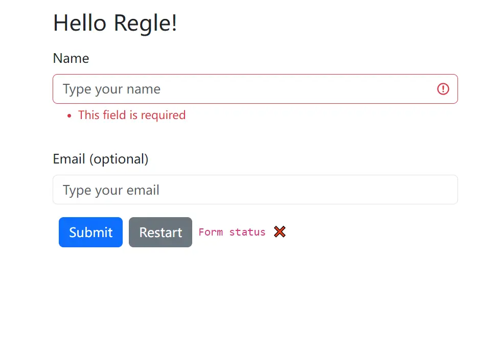Click inside the Type your email field
Viewport: 502px width, 350px height.
tap(204, 190)
